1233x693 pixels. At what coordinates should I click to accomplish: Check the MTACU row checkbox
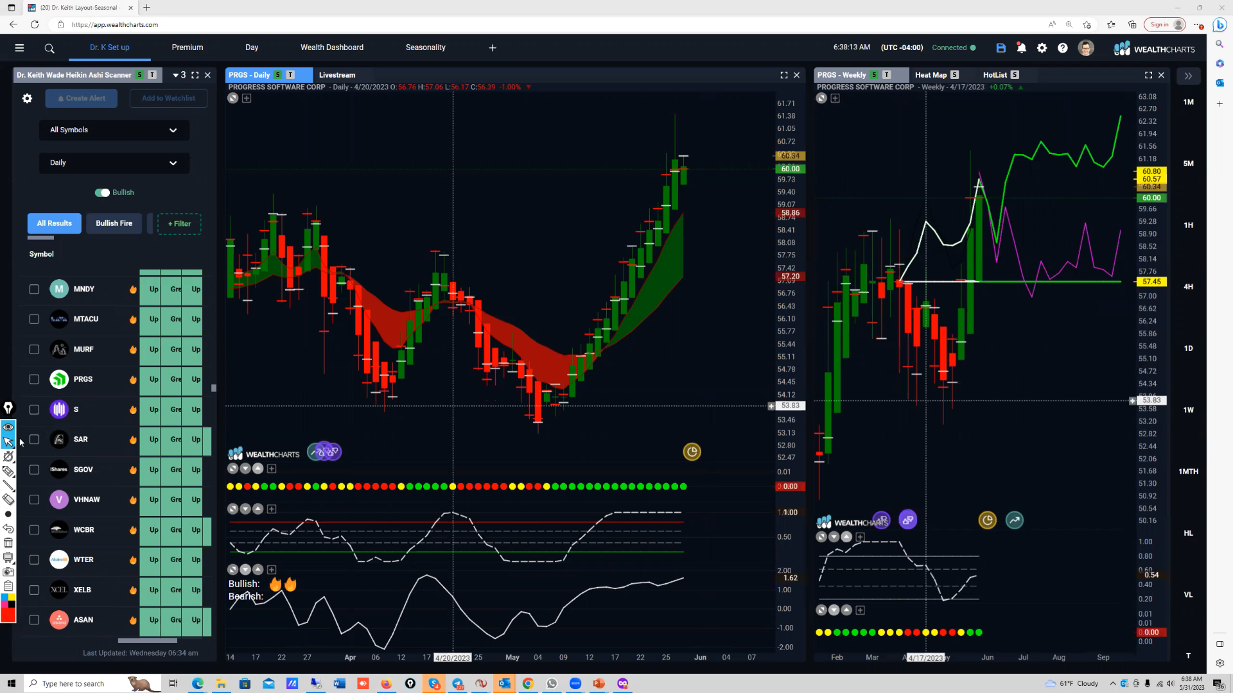point(34,320)
